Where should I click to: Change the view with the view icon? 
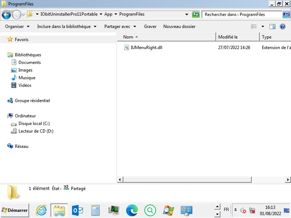click(x=254, y=27)
